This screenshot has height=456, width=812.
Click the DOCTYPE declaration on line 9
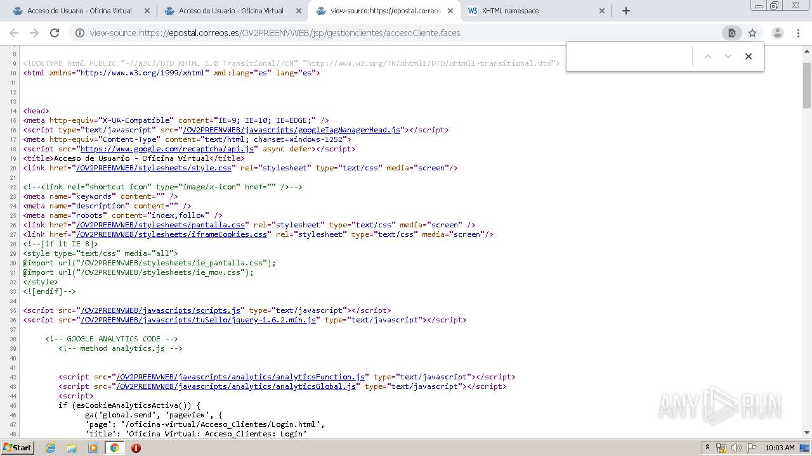pos(292,63)
